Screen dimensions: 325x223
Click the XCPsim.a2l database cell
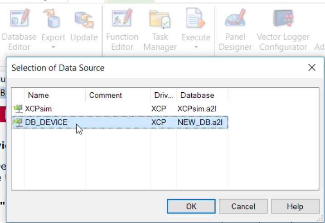click(x=197, y=109)
